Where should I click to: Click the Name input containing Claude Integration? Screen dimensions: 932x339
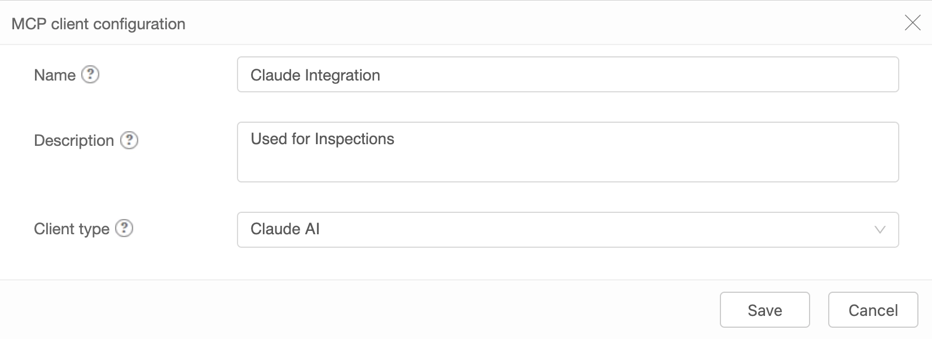[567, 74]
